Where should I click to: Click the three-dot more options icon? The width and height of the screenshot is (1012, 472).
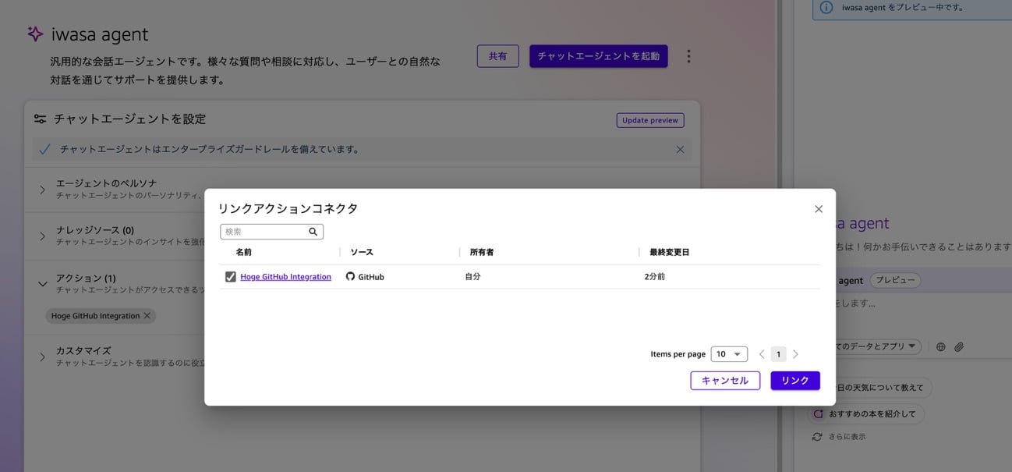tap(688, 56)
